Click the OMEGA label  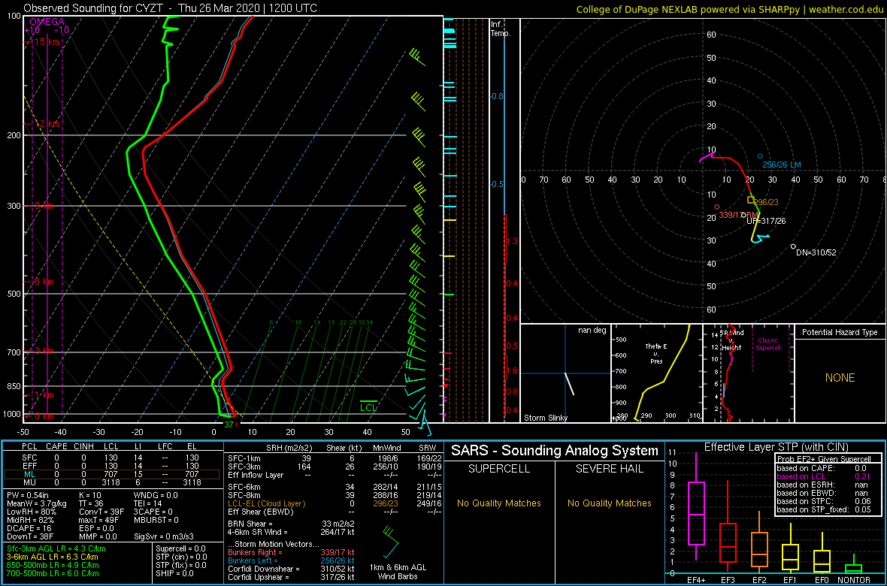[x=47, y=22]
